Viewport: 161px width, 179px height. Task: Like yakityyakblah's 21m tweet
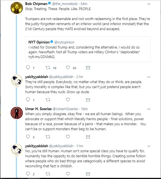pyautogui.click(x=68, y=100)
